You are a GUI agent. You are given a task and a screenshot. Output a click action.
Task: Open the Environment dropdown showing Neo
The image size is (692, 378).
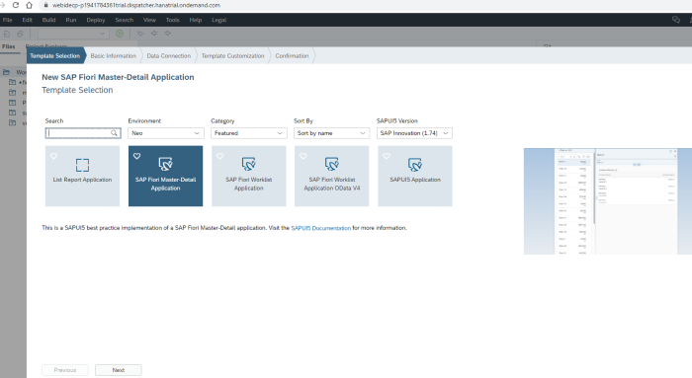tap(166, 133)
